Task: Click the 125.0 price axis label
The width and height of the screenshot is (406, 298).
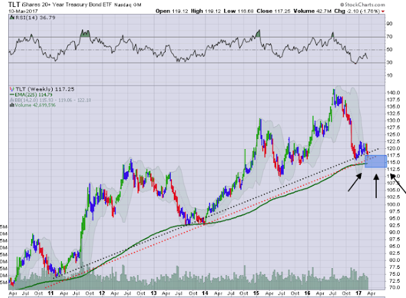Action: pyautogui.click(x=393, y=134)
